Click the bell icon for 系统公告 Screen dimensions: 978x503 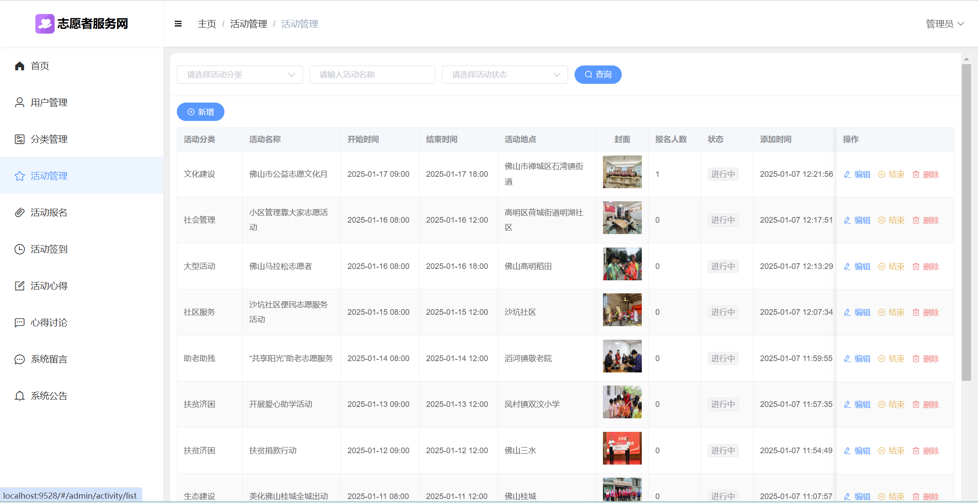(x=20, y=396)
